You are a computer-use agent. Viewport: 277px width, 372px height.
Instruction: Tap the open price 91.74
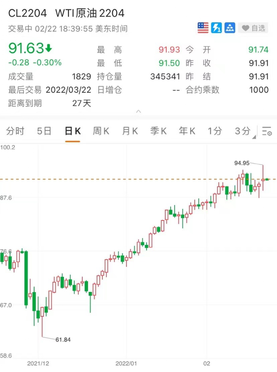coord(258,50)
